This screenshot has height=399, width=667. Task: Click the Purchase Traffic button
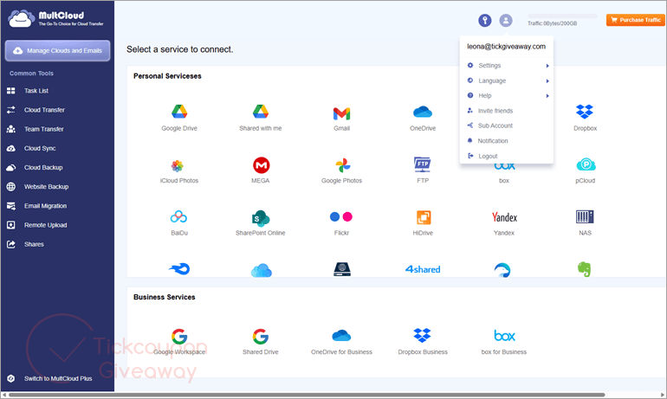pos(636,20)
